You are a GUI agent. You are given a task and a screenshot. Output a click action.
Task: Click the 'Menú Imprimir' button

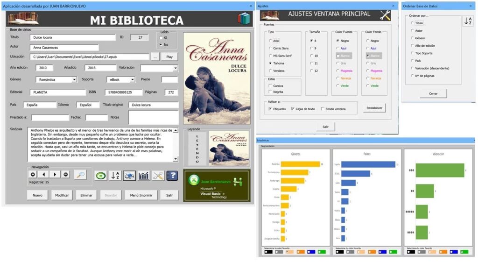point(141,195)
